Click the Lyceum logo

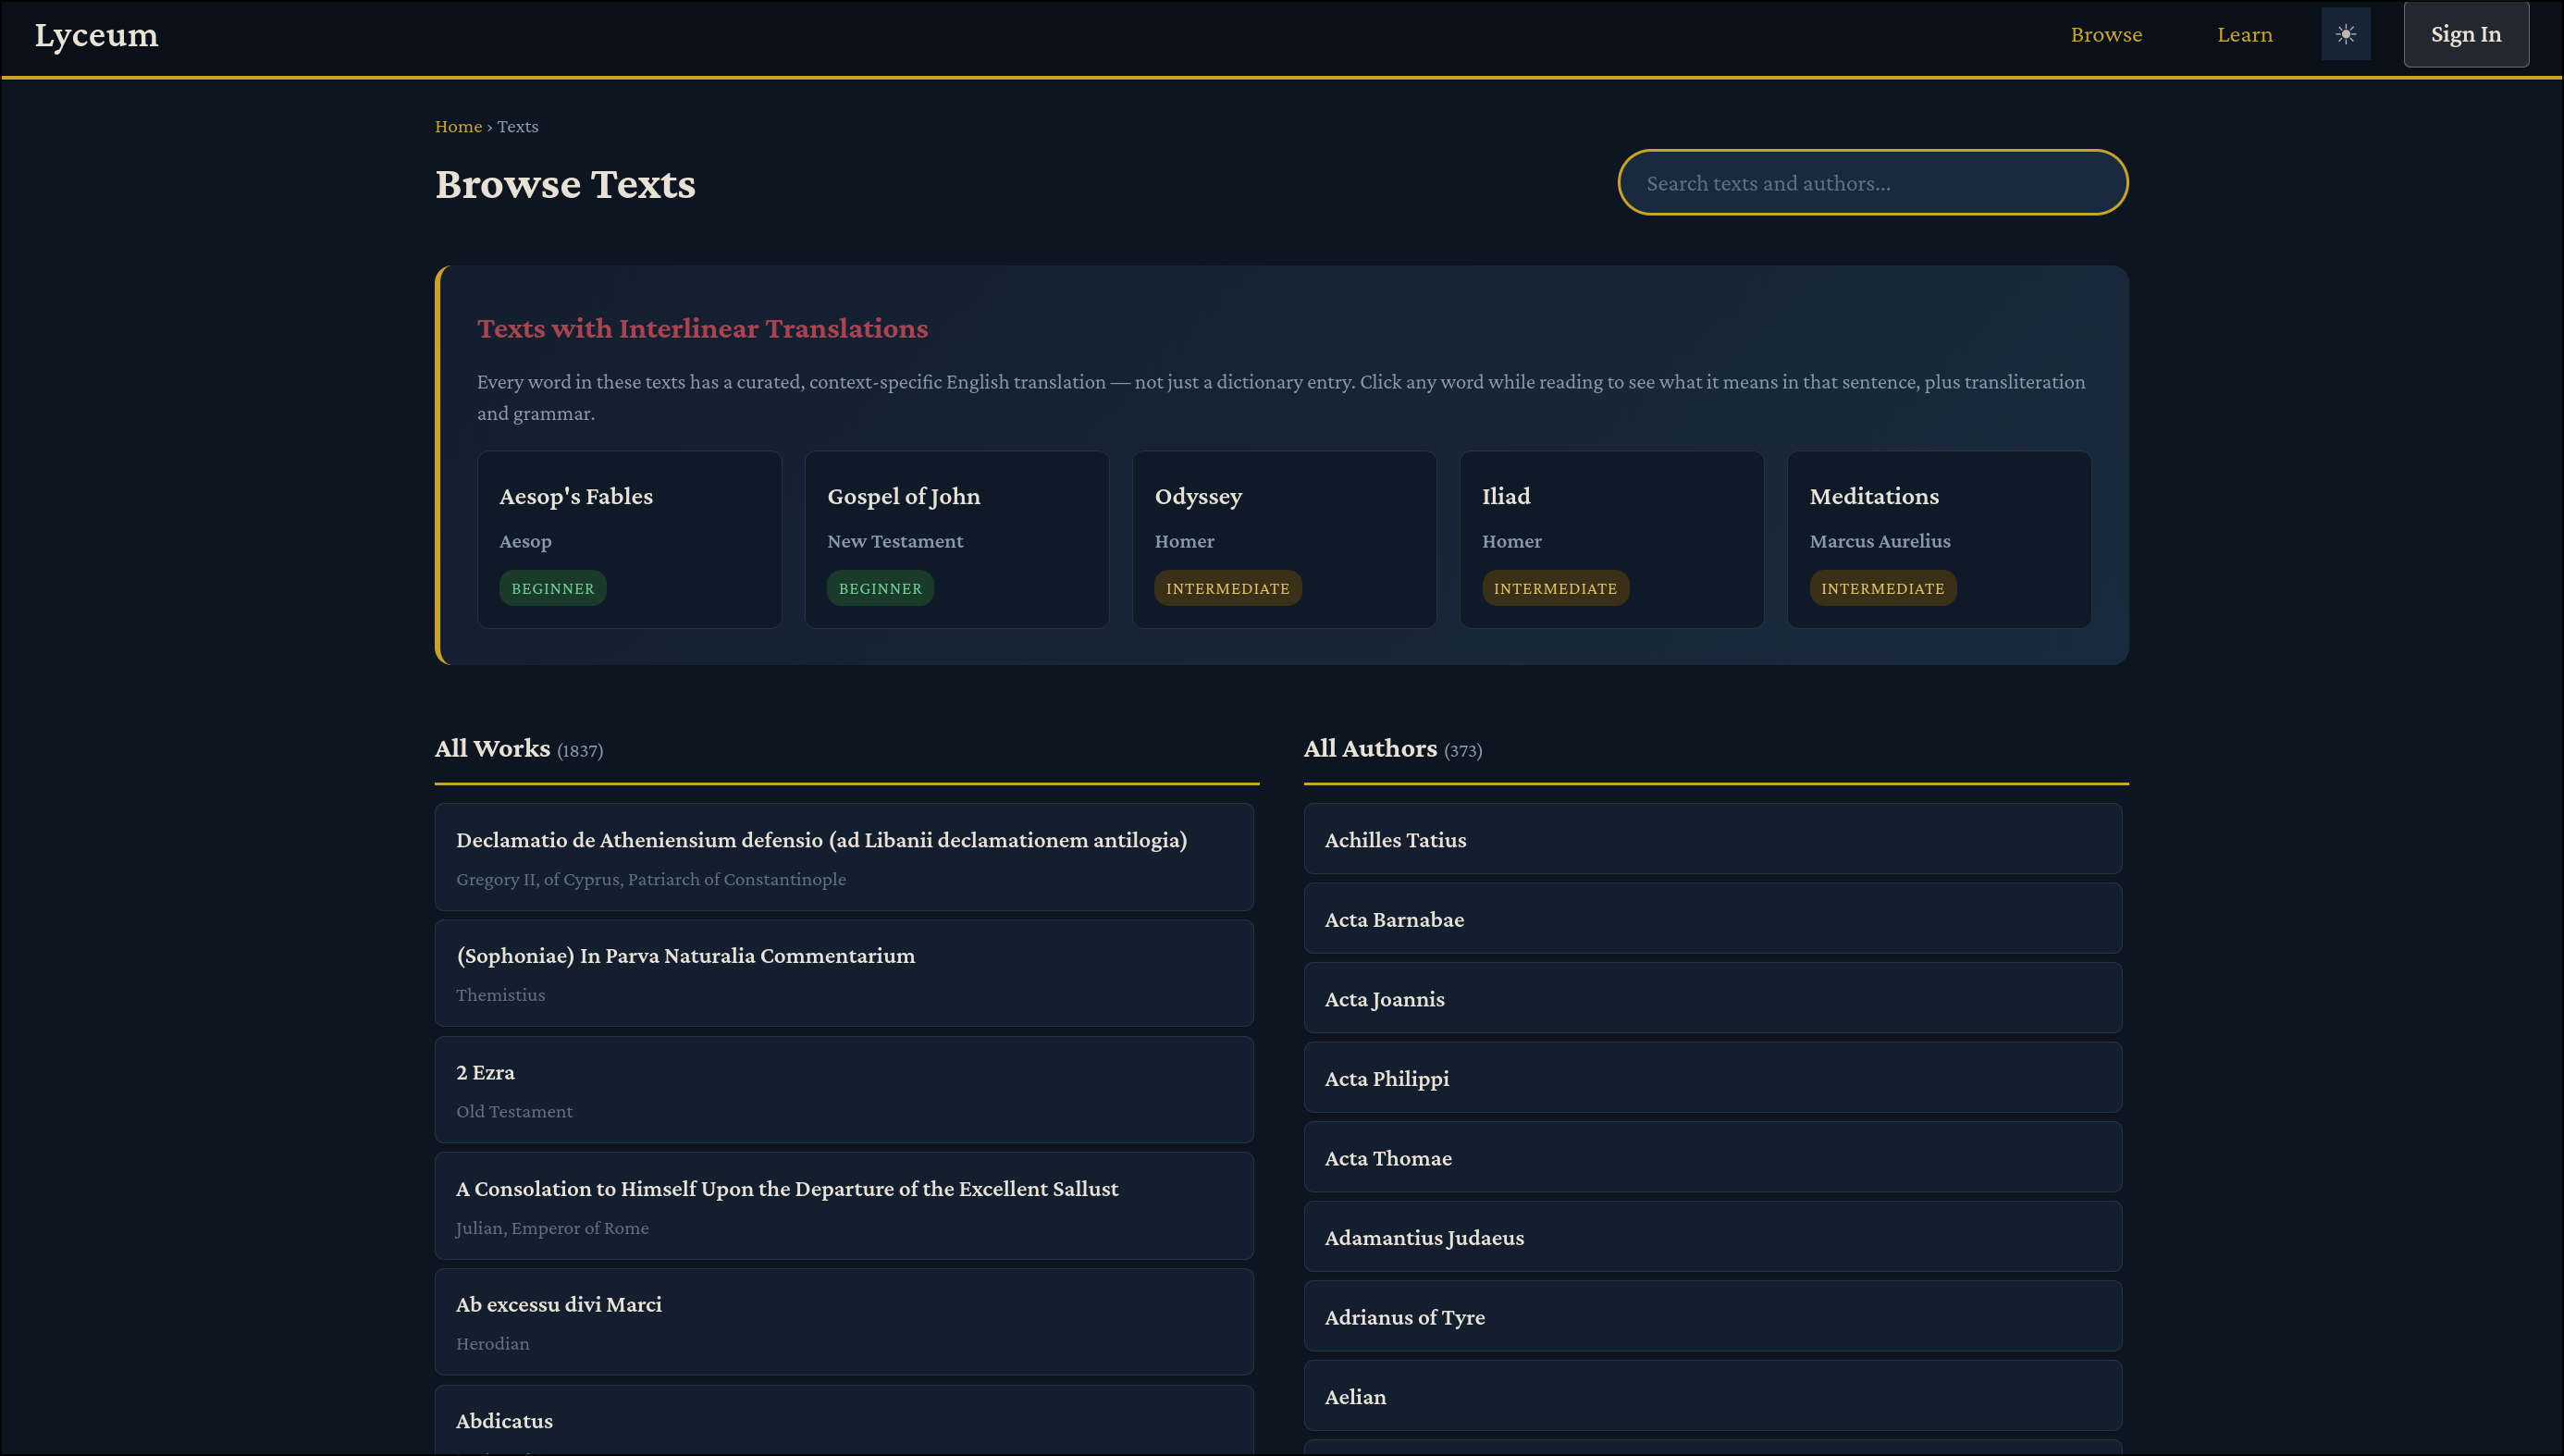pos(96,35)
